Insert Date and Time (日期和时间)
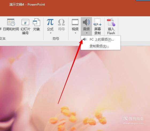 click(x=11, y=25)
